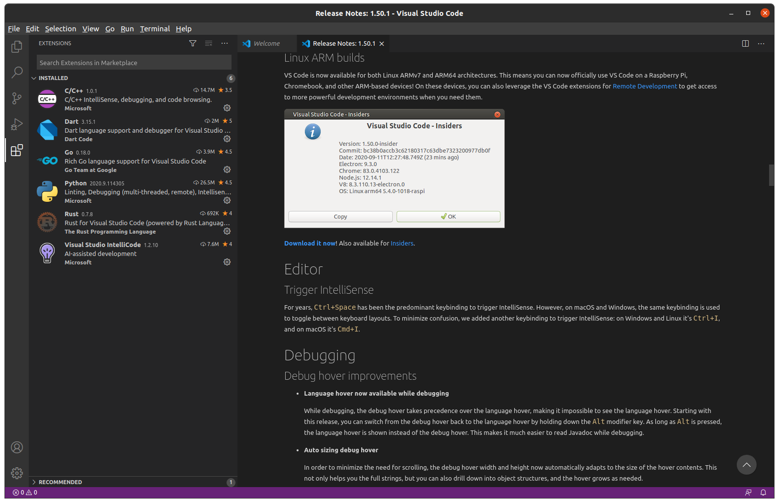Open the Terminal menu
779x503 pixels.
pos(155,29)
